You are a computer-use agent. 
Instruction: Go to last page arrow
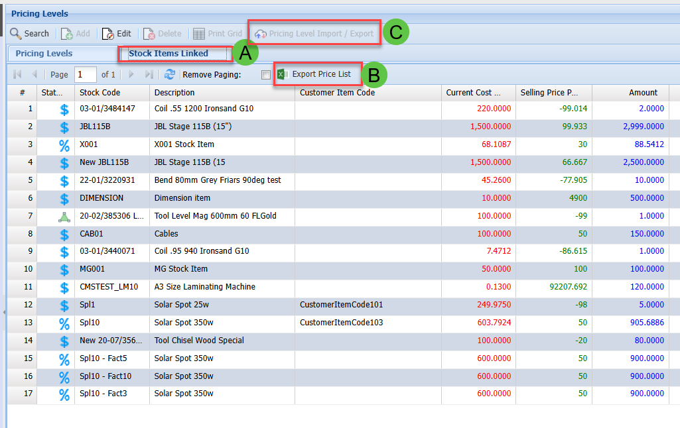click(149, 75)
